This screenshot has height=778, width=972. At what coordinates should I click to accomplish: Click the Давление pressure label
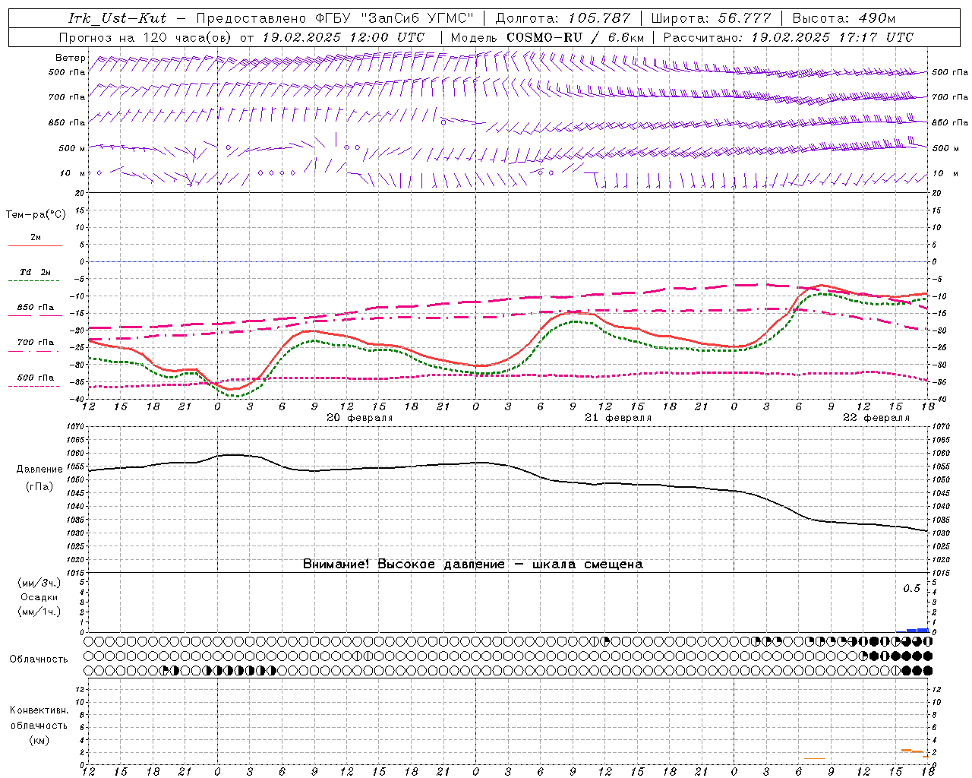[x=39, y=469]
